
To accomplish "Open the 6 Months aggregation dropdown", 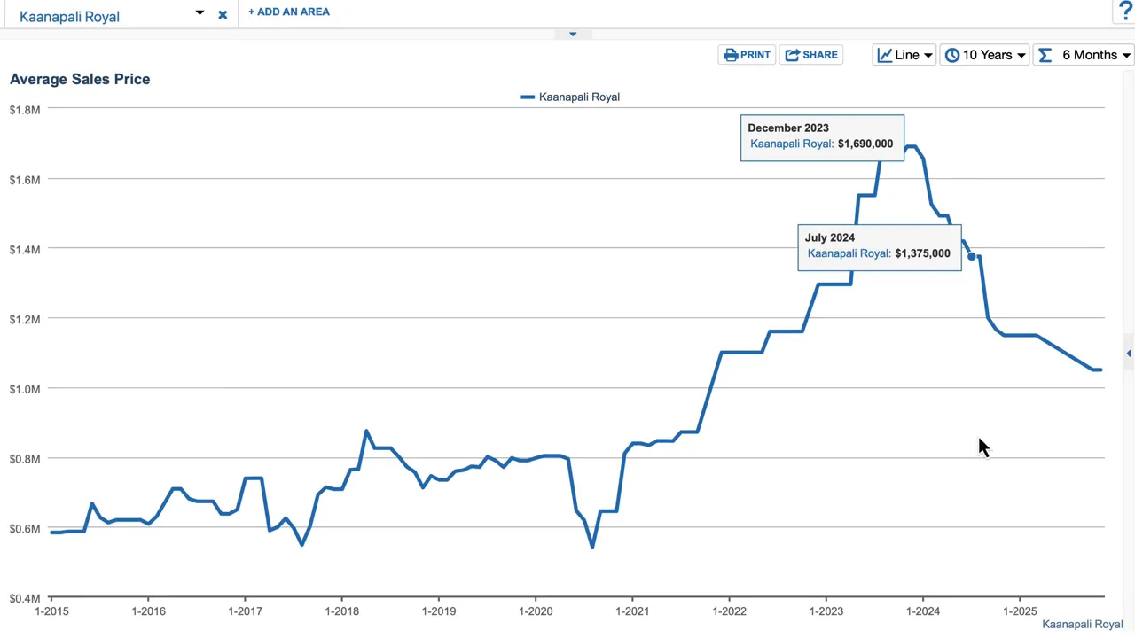I will coord(1126,54).
